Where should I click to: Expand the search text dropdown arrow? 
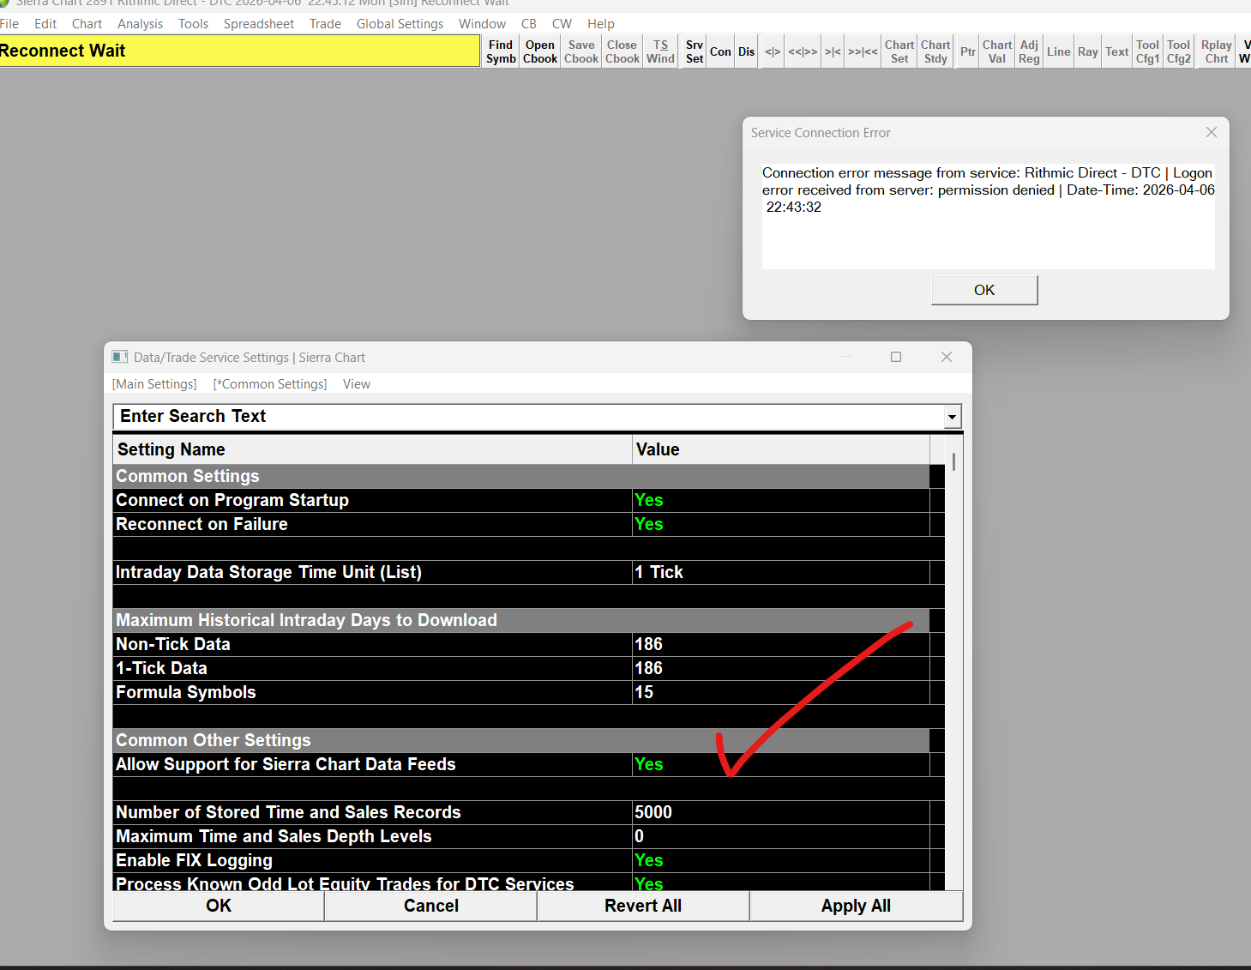coord(952,417)
